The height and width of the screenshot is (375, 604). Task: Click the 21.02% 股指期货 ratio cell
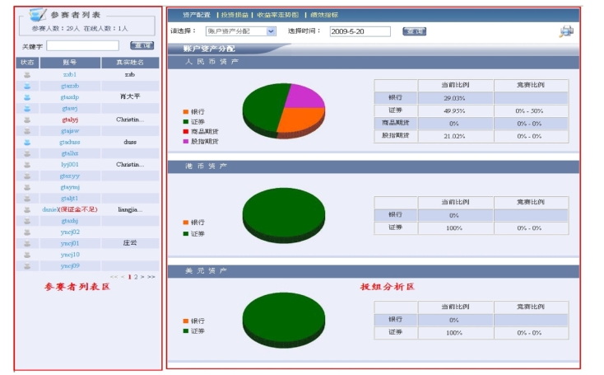454,136
